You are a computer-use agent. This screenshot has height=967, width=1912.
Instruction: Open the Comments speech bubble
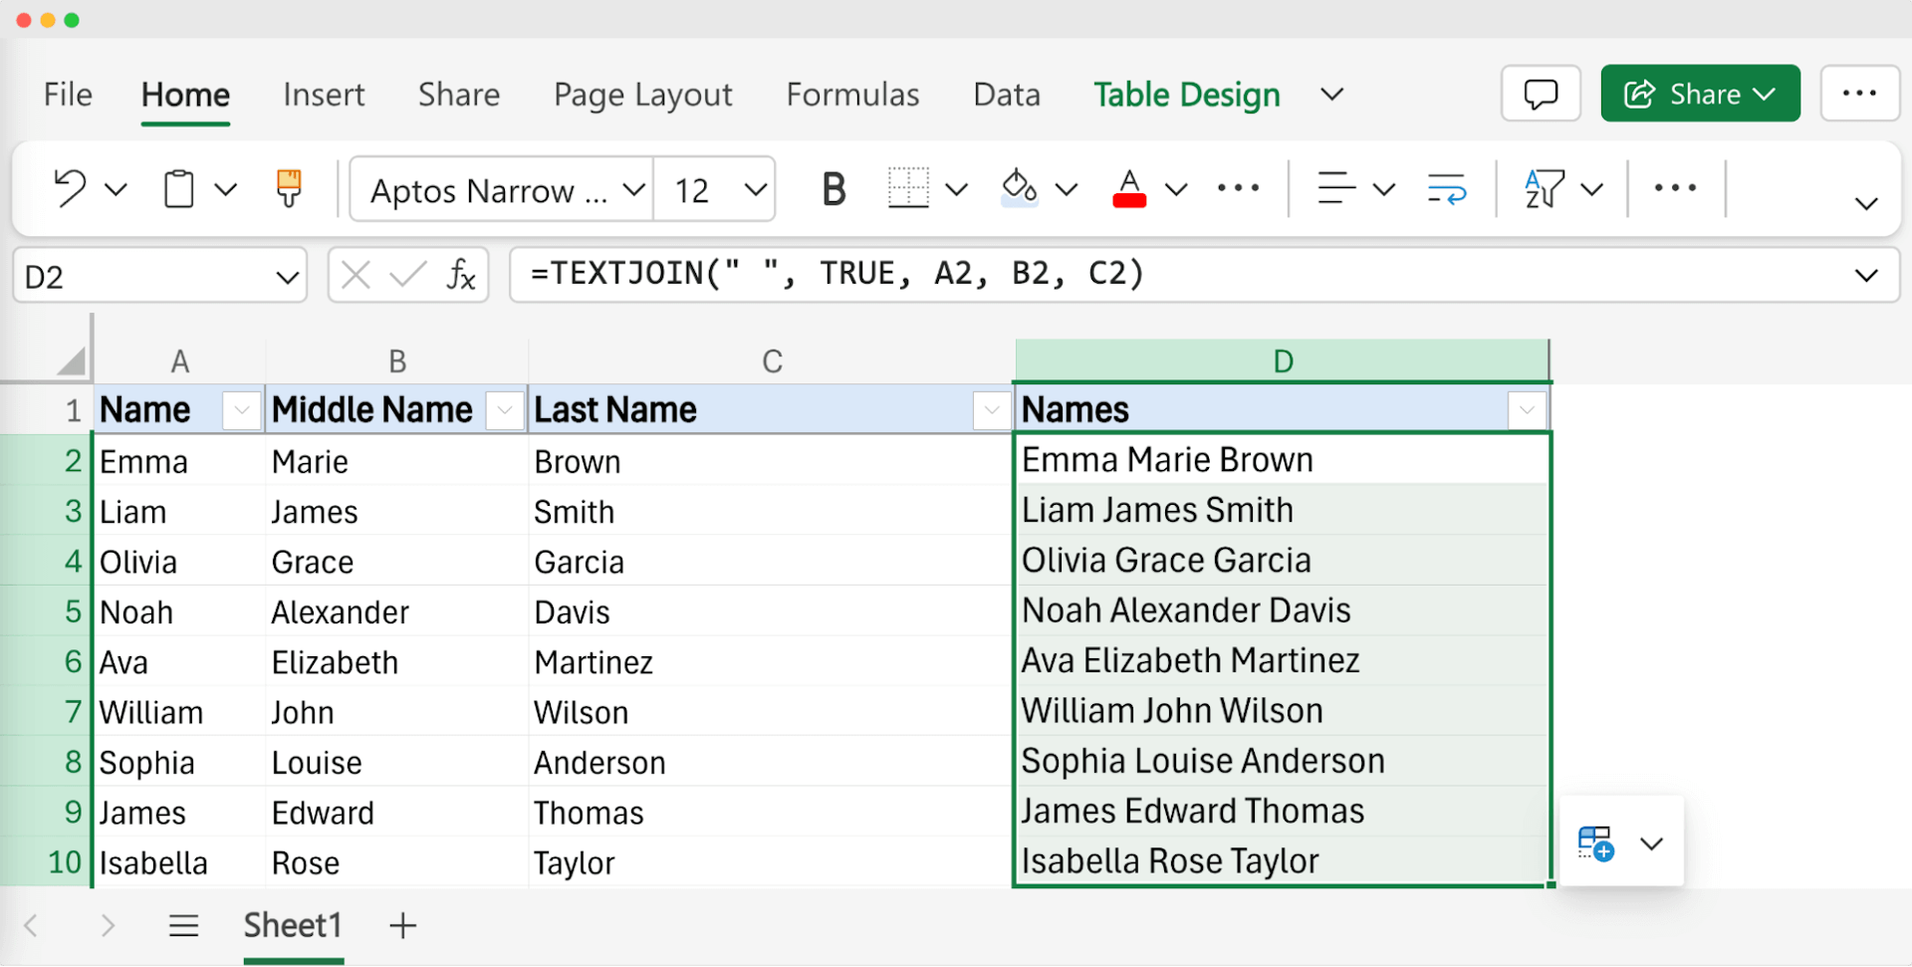point(1540,94)
